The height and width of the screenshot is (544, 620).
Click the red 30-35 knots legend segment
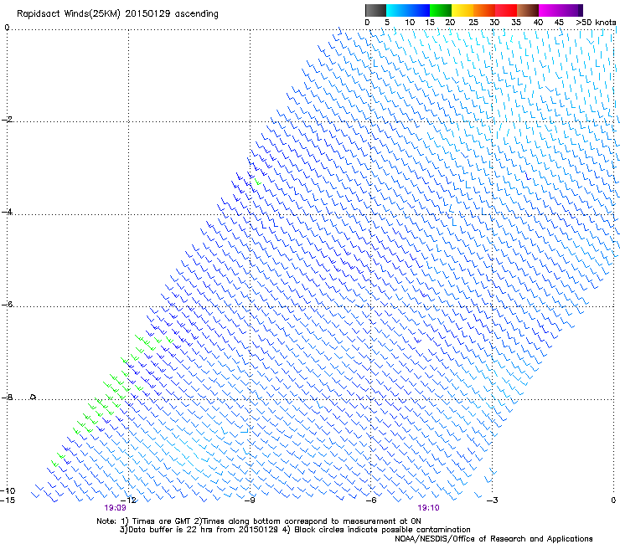coord(506,10)
